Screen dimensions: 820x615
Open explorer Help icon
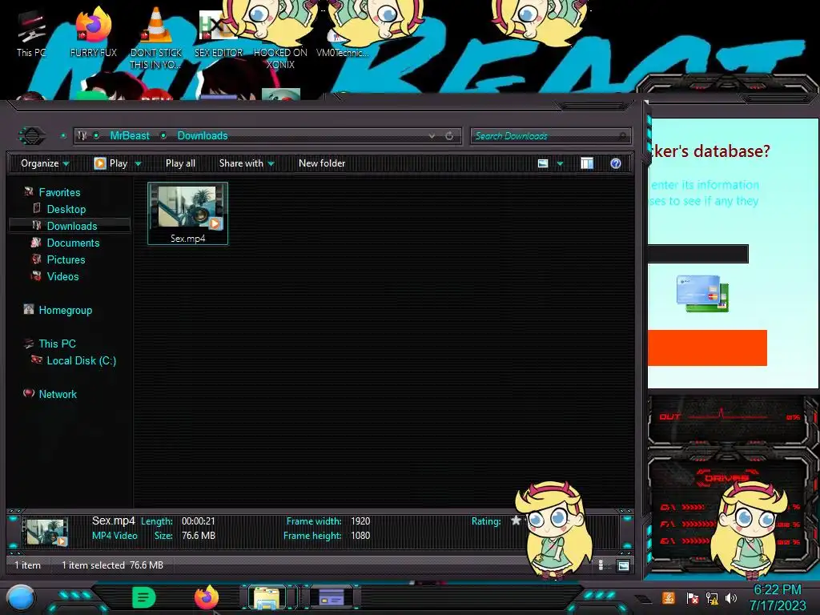(x=616, y=163)
